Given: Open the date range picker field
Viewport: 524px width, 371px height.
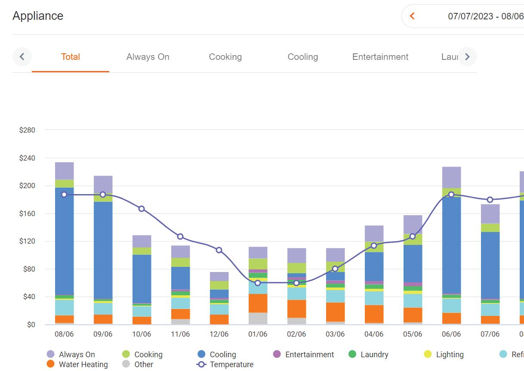Looking at the screenshot, I should coord(463,16).
